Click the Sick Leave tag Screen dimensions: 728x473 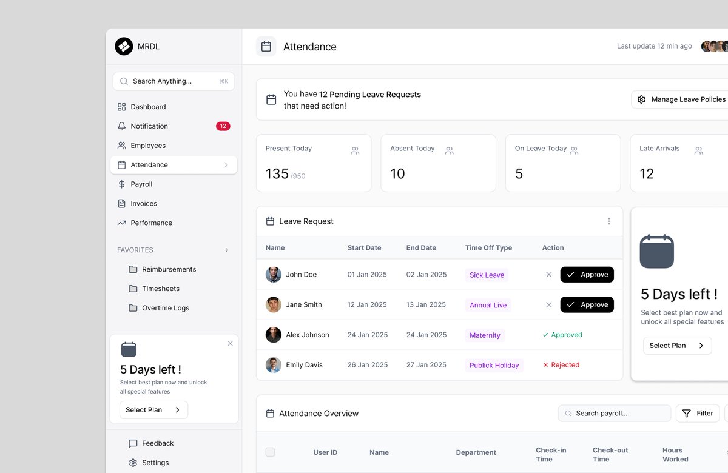tap(487, 275)
